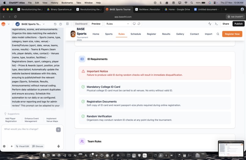Click the Share button
This screenshot has height=160, width=246.
click(x=226, y=24)
